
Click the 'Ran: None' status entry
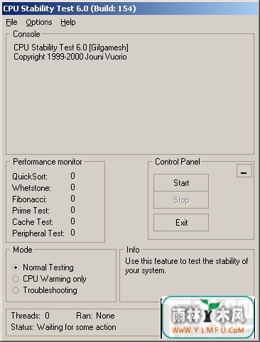click(x=95, y=316)
